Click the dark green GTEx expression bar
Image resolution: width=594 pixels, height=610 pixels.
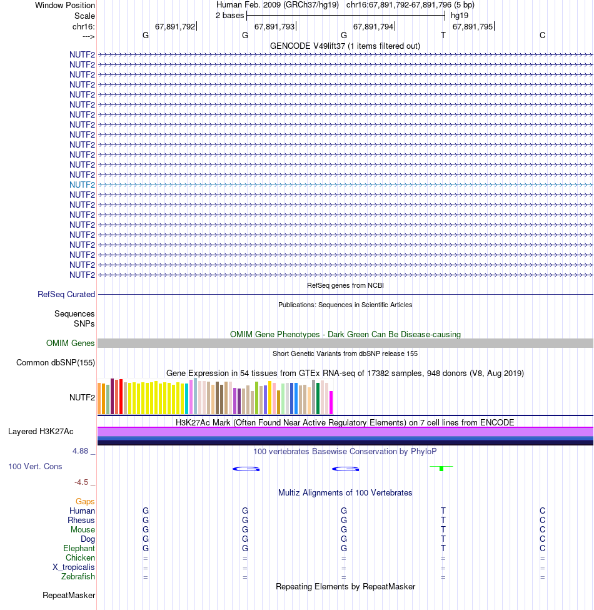click(x=318, y=399)
